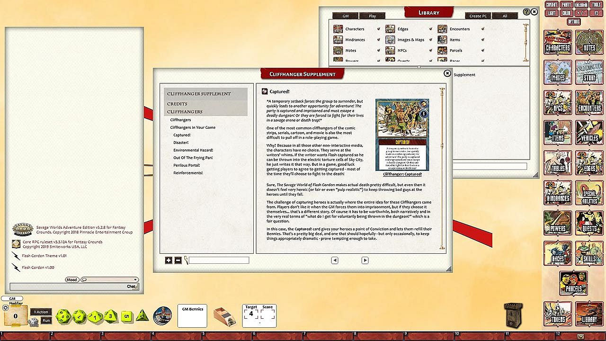
Task: Click the help icon in Library window
Action: pyautogui.click(x=526, y=12)
